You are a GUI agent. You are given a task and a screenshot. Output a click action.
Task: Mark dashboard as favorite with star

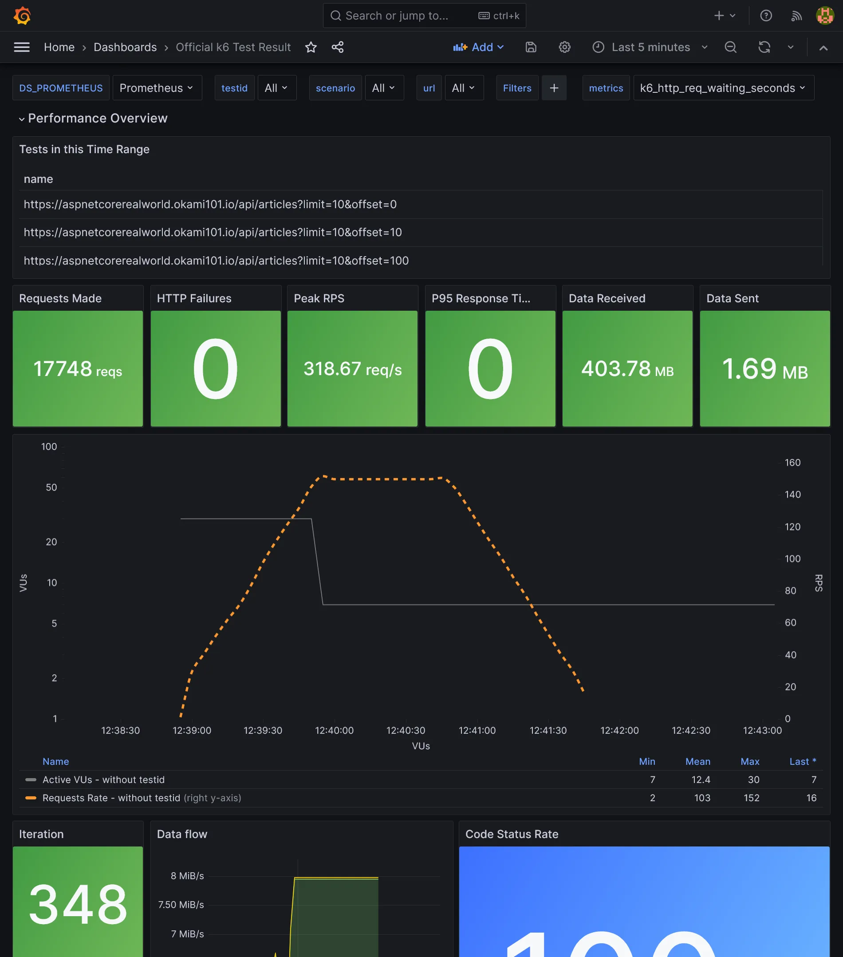[311, 47]
